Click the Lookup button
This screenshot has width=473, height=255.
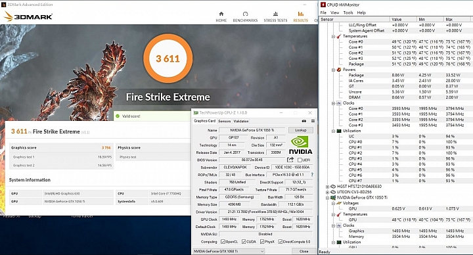(x=301, y=130)
